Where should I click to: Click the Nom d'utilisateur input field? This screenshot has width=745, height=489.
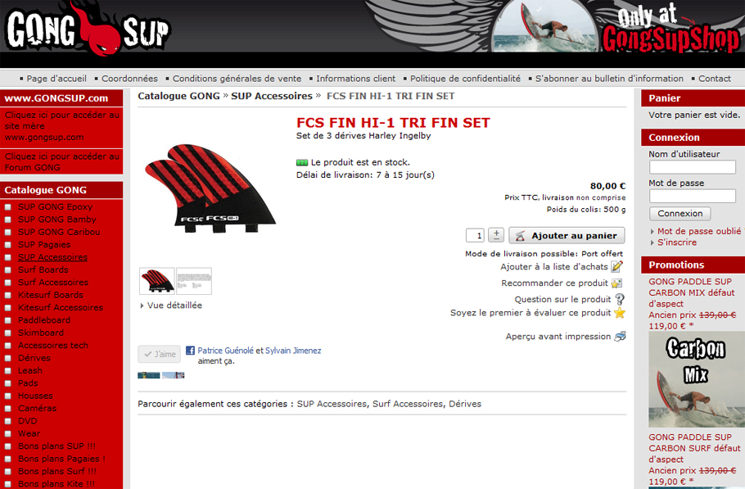point(693,167)
